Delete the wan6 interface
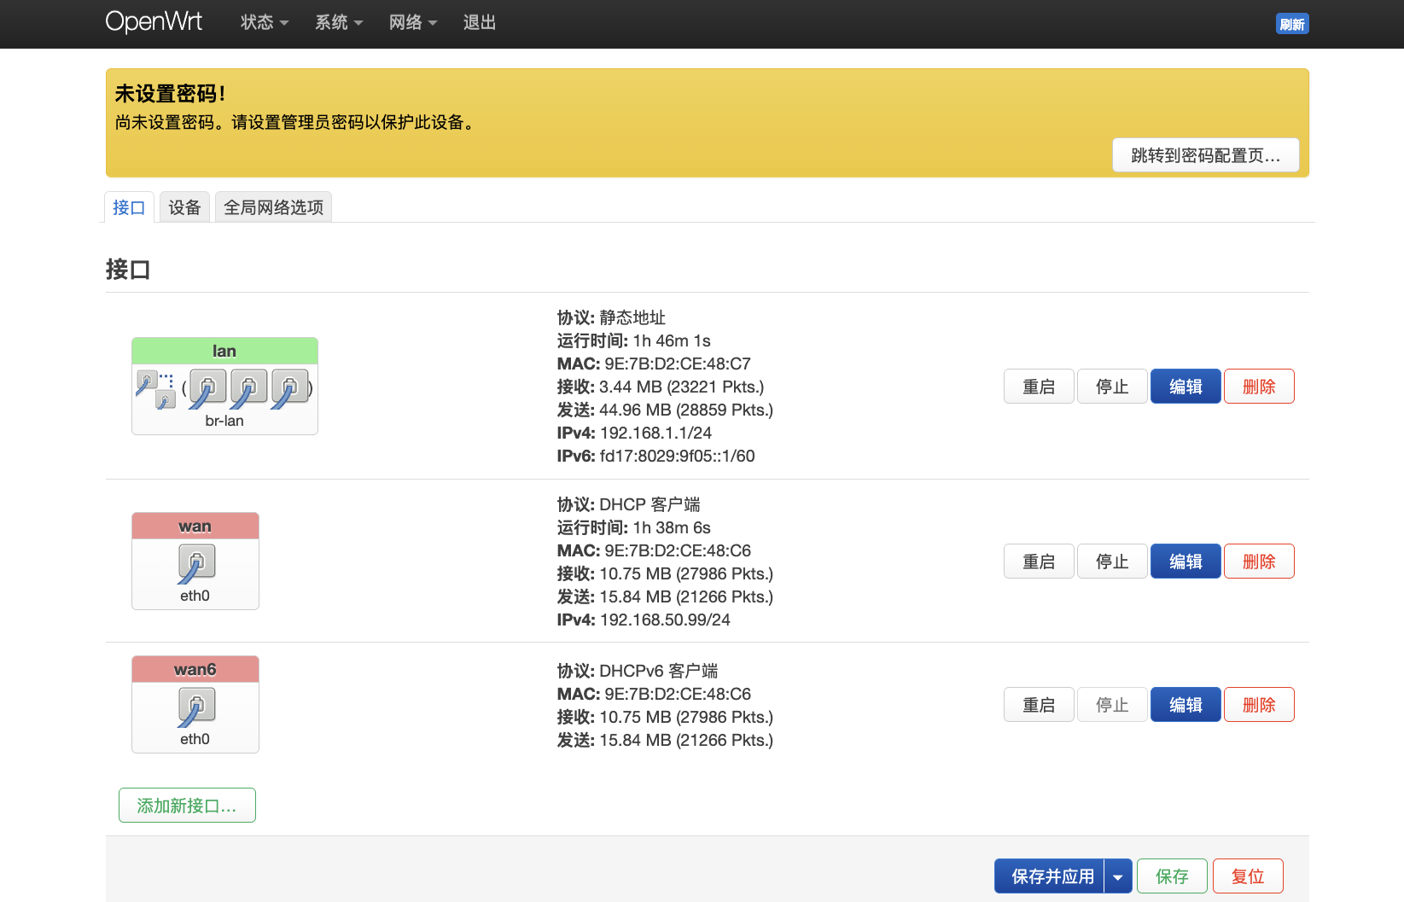Image resolution: width=1404 pixels, height=902 pixels. (1259, 705)
